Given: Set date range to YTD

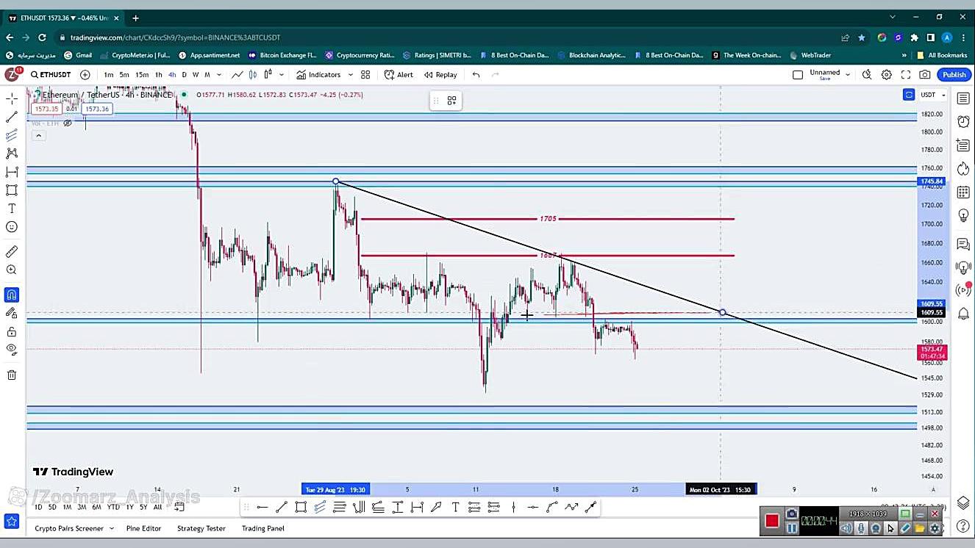Looking at the screenshot, I should (113, 507).
